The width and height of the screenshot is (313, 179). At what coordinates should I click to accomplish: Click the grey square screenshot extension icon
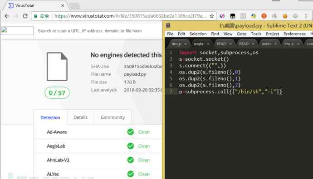(x=243, y=16)
